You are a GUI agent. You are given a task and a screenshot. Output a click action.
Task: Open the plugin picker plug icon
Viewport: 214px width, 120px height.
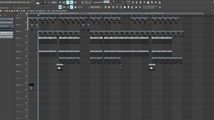(128, 7)
